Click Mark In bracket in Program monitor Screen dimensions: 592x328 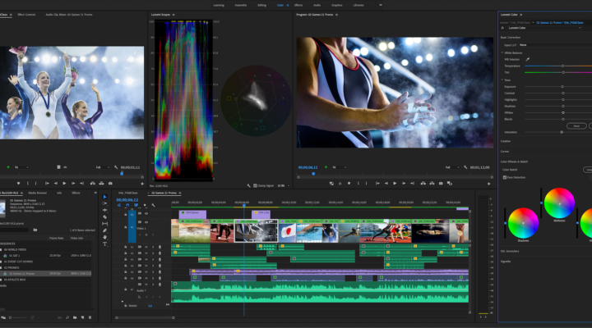click(358, 184)
